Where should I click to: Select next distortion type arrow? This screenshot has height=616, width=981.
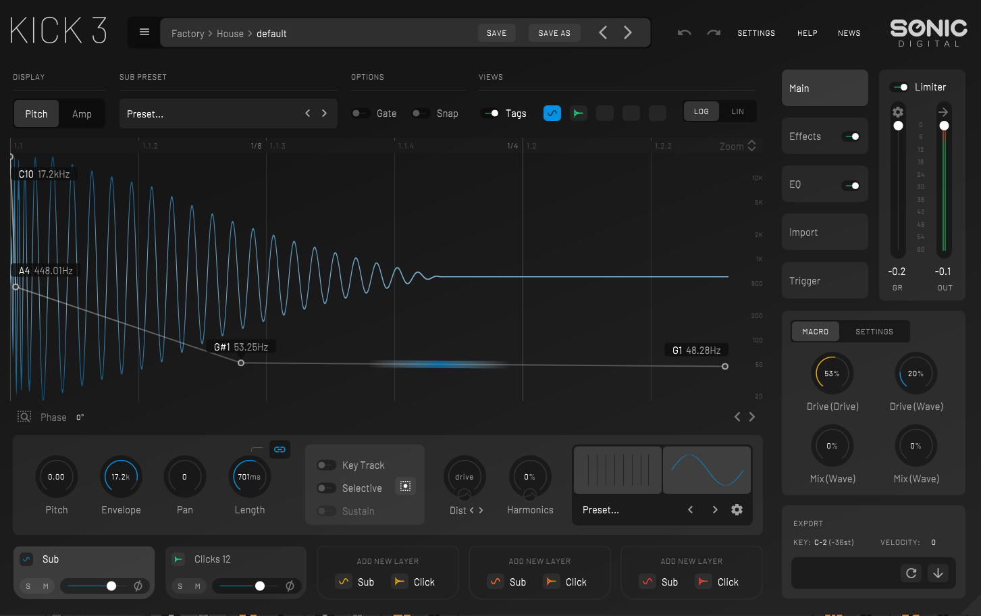click(x=481, y=510)
